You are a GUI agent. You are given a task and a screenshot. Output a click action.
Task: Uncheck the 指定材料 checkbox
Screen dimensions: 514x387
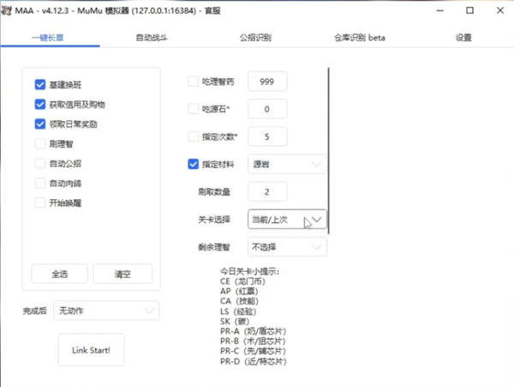(193, 164)
